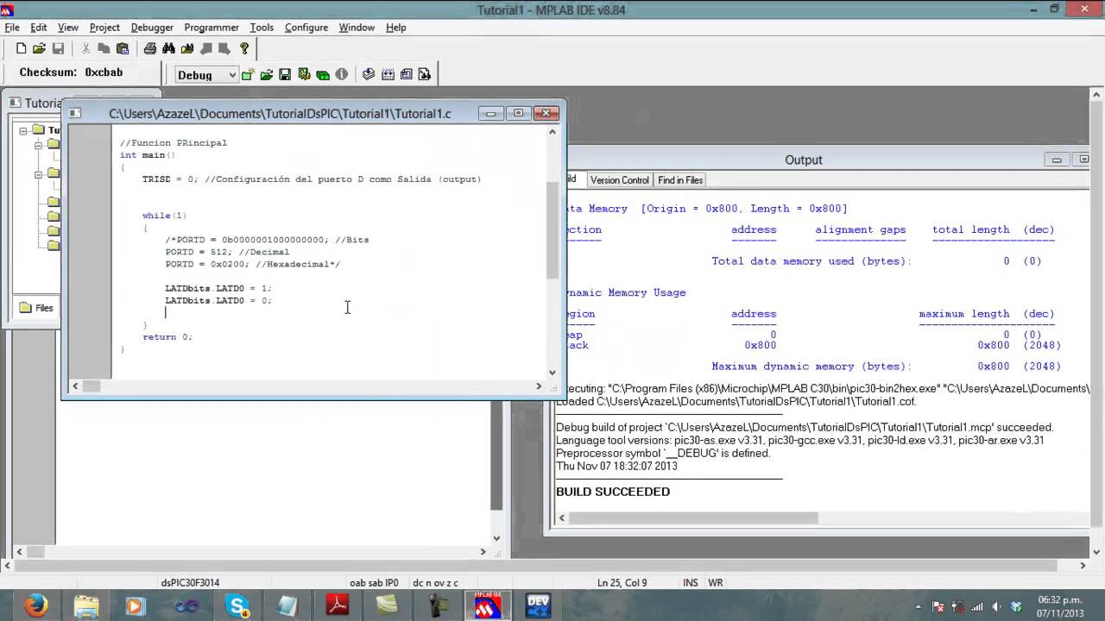Click the editor scroll-up arrow
This screenshot has height=621, width=1105.
552,132
